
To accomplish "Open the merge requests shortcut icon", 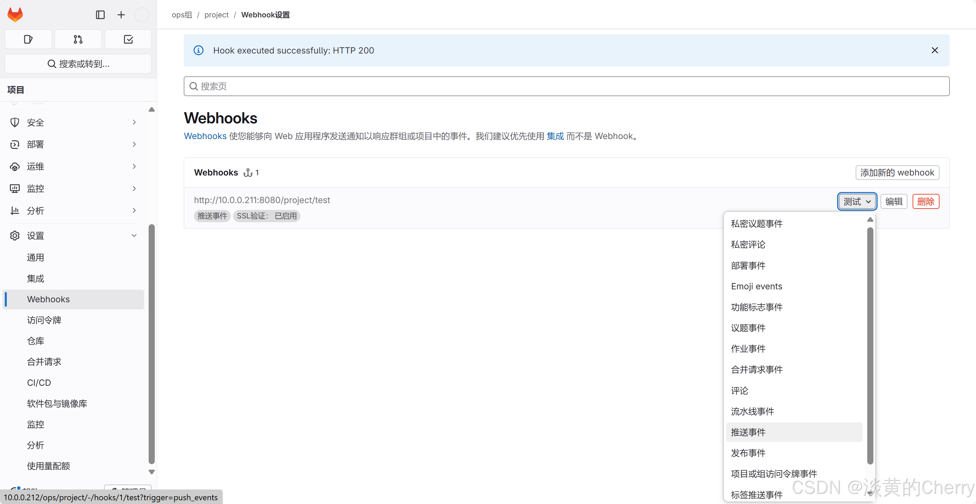I will (x=78, y=40).
